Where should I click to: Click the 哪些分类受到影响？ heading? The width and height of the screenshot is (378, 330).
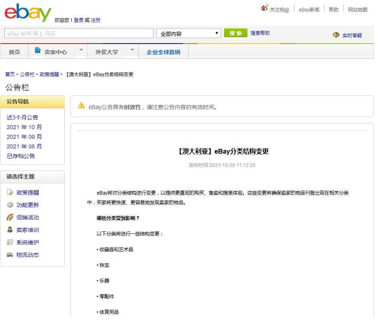click(118, 218)
